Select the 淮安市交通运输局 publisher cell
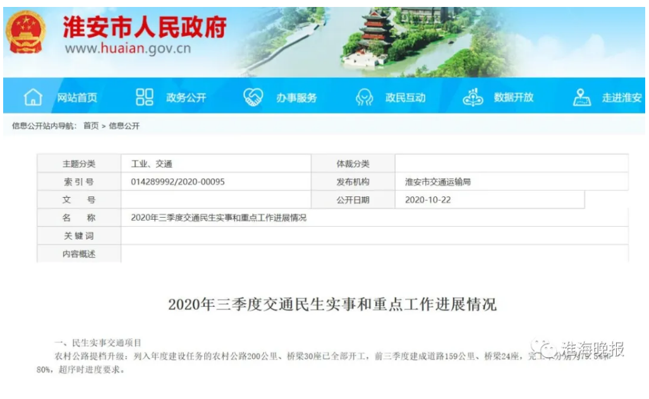The width and height of the screenshot is (649, 399). (438, 182)
